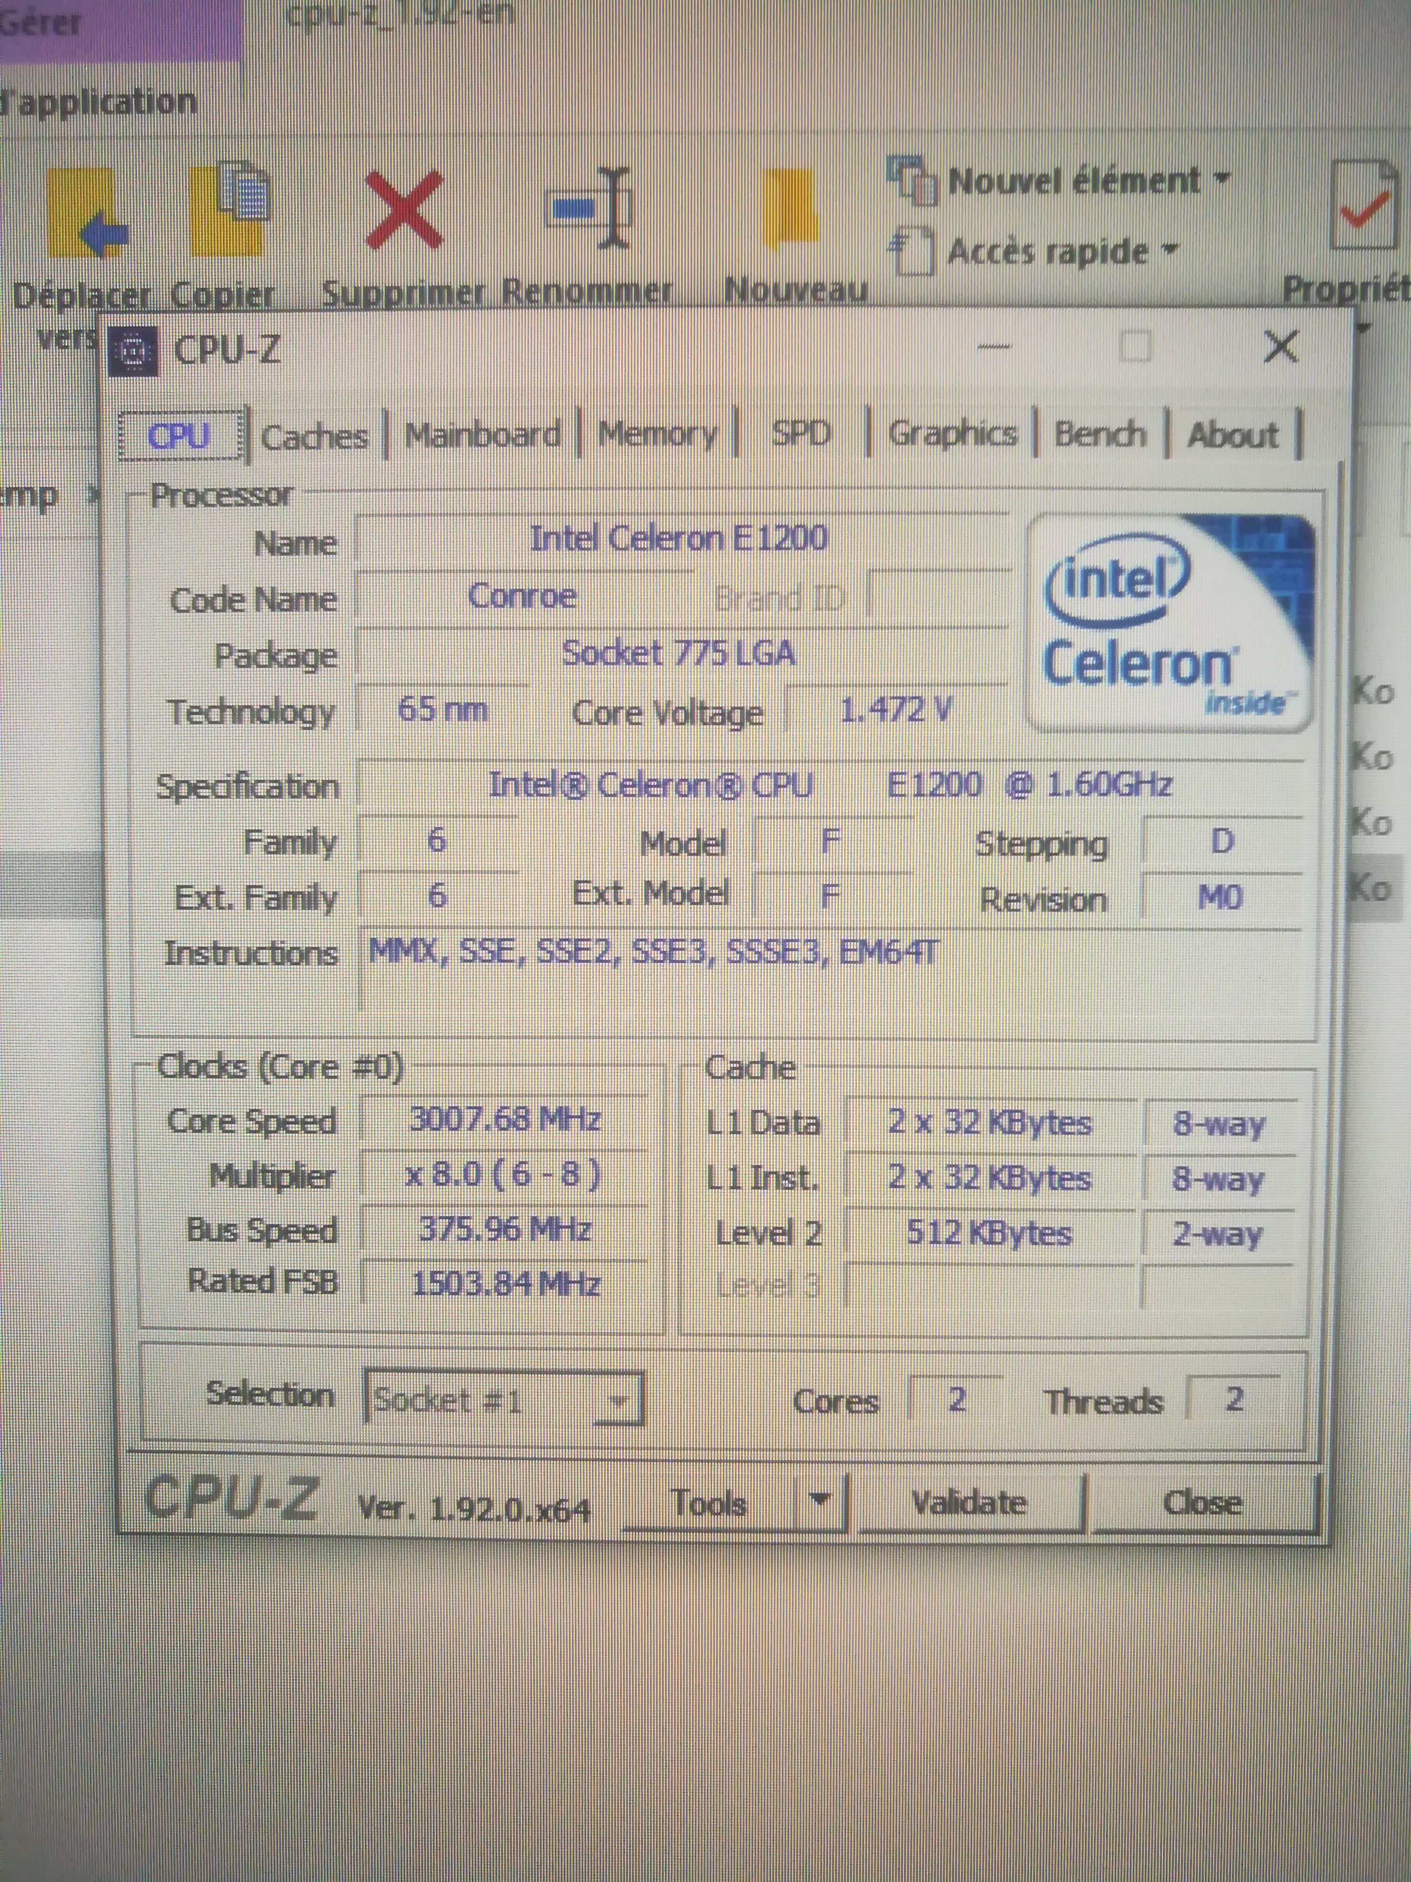
Task: Click the CPU-Z title bar app icon
Action: click(x=134, y=351)
